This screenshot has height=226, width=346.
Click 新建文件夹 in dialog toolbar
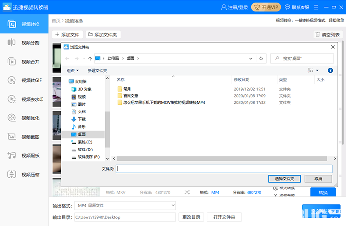click(97, 70)
